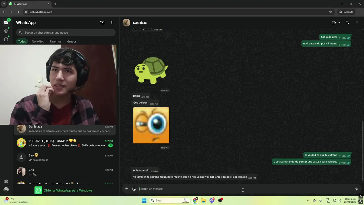Viewport: 364px width, 205px height.
Task: Open the squinting eye sticker
Action: point(151,125)
